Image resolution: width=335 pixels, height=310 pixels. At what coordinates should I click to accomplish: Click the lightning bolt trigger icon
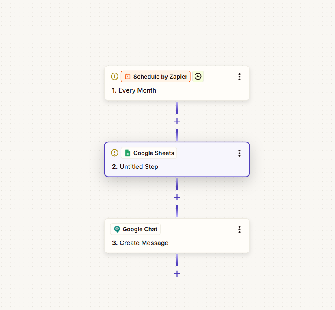pyautogui.click(x=198, y=76)
